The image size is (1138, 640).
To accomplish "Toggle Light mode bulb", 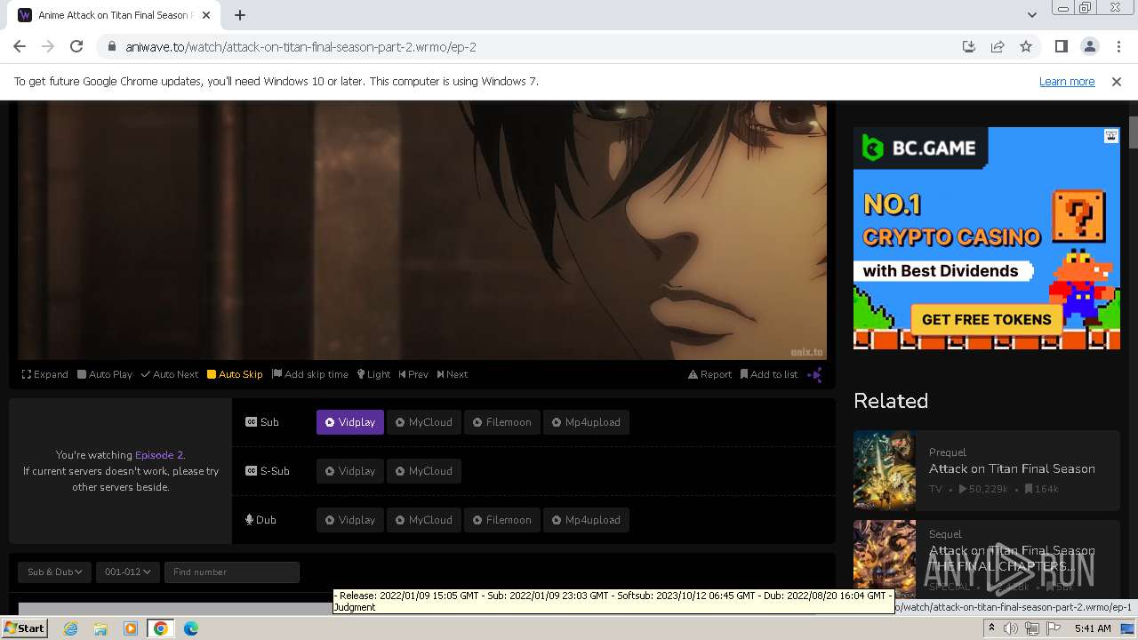I will tap(373, 374).
